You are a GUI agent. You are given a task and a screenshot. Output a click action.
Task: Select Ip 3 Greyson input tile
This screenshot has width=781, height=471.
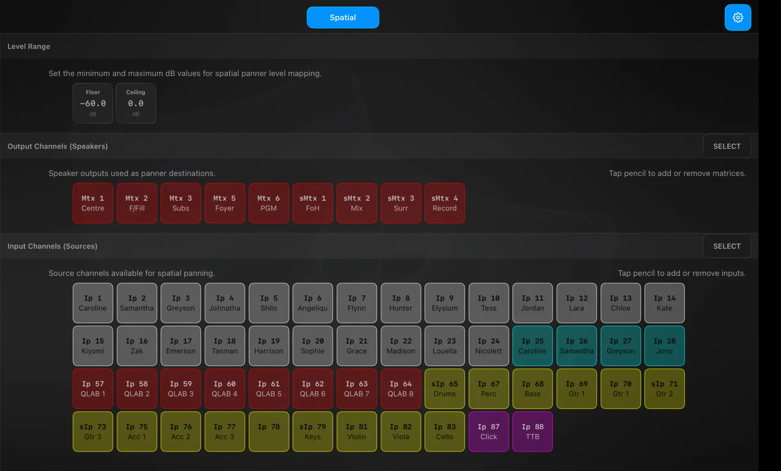[181, 303]
